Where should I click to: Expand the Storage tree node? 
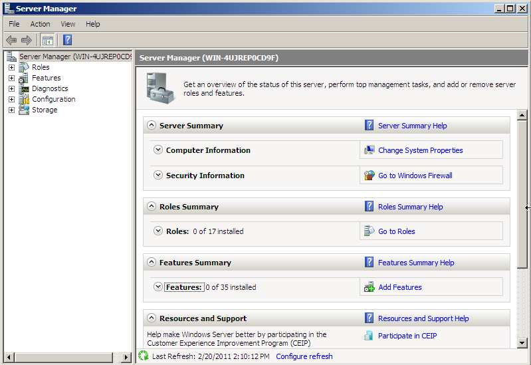11,110
